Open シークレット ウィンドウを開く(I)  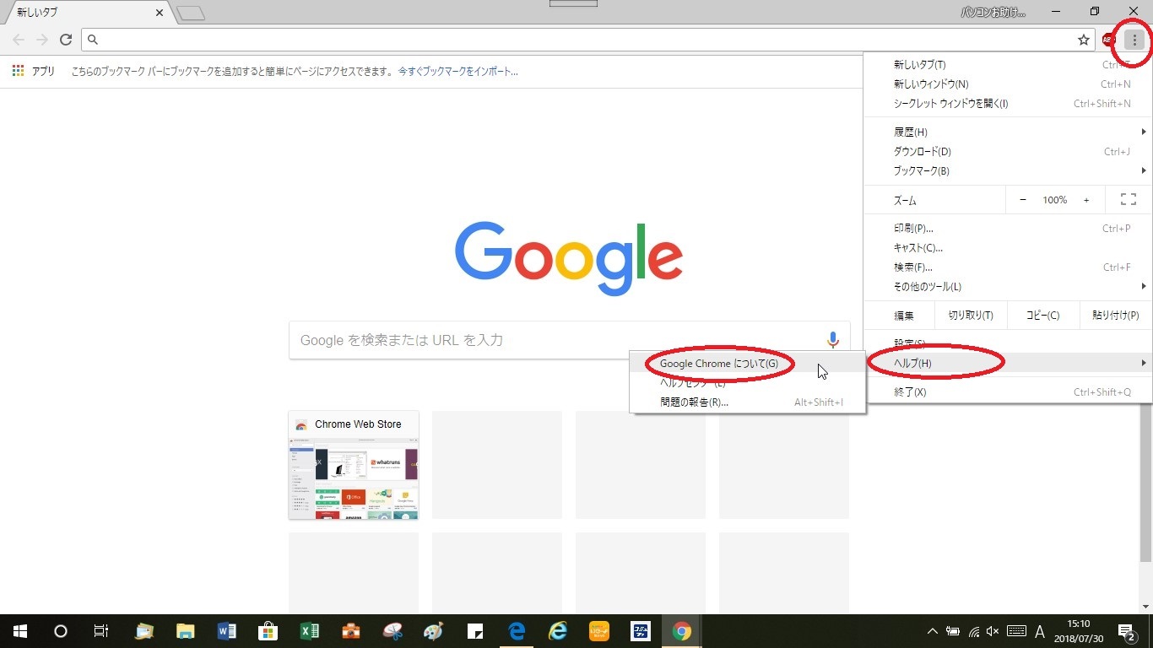pos(1008,104)
